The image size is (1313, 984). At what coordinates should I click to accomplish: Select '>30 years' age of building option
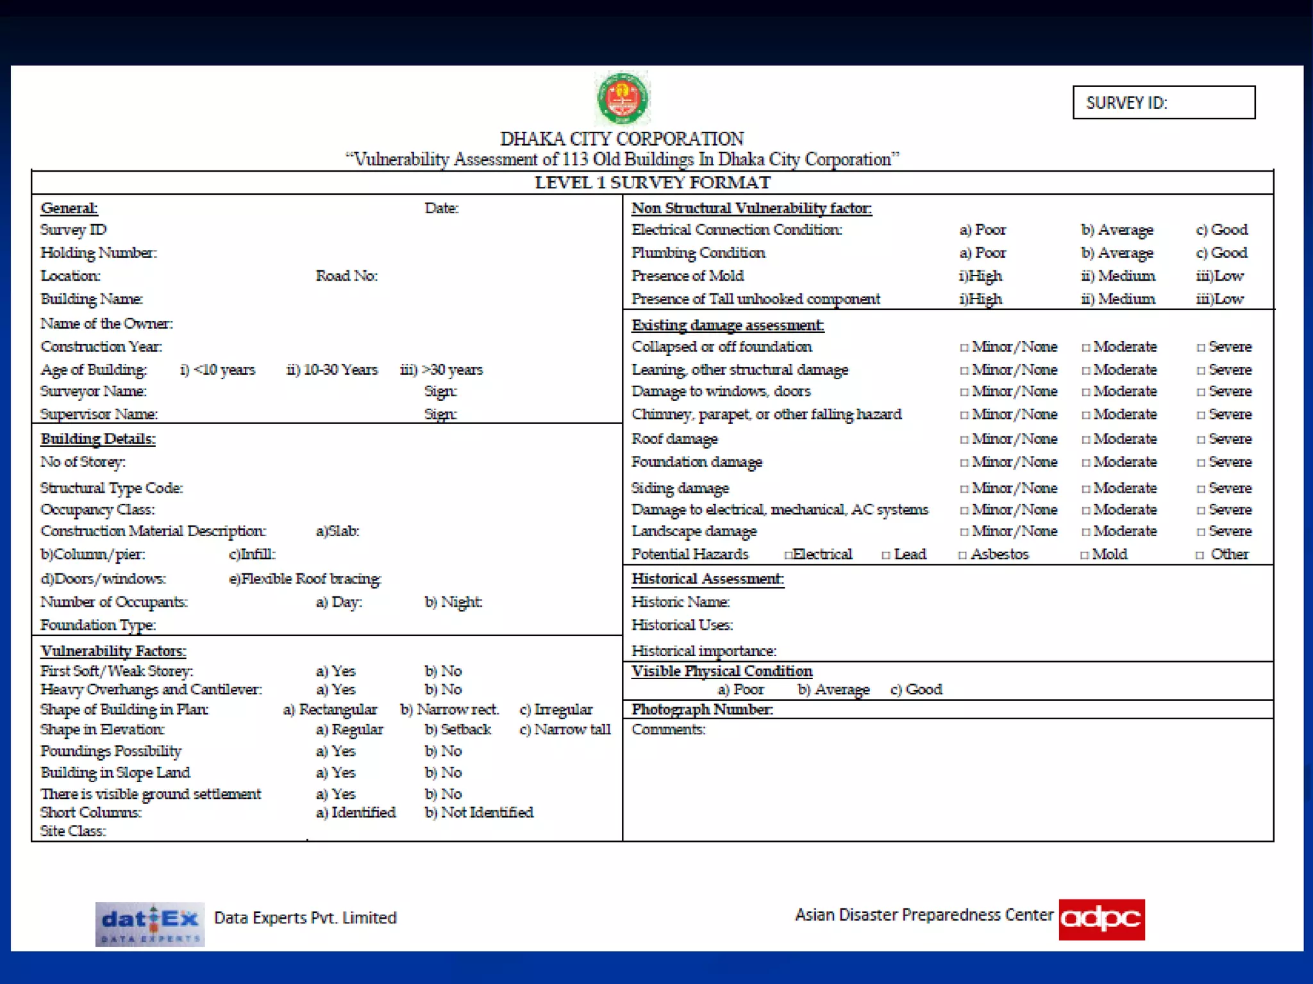(x=442, y=370)
